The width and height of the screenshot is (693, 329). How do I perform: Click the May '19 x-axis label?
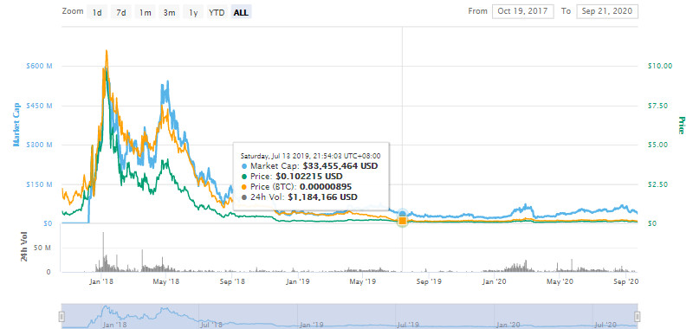[363, 281]
